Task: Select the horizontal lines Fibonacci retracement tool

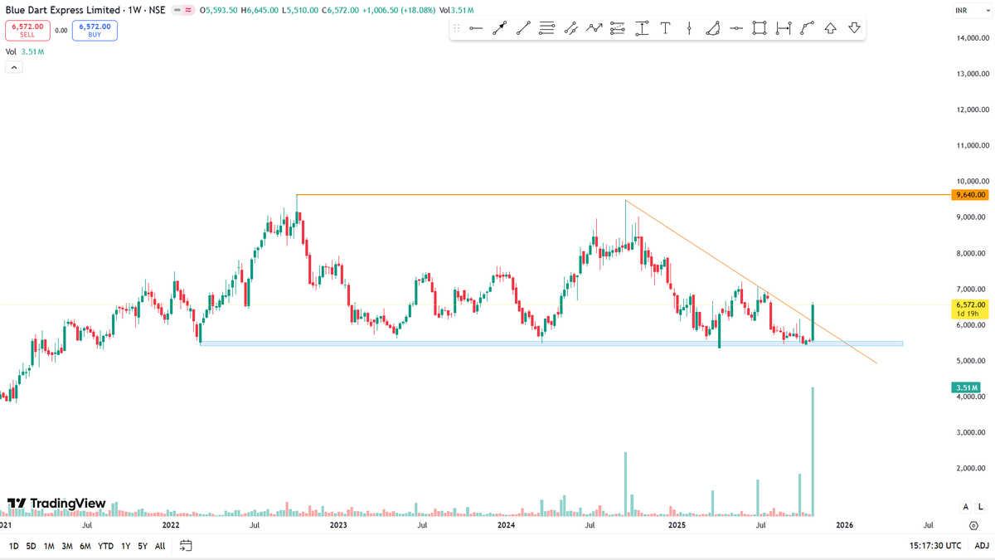Action: pyautogui.click(x=546, y=29)
